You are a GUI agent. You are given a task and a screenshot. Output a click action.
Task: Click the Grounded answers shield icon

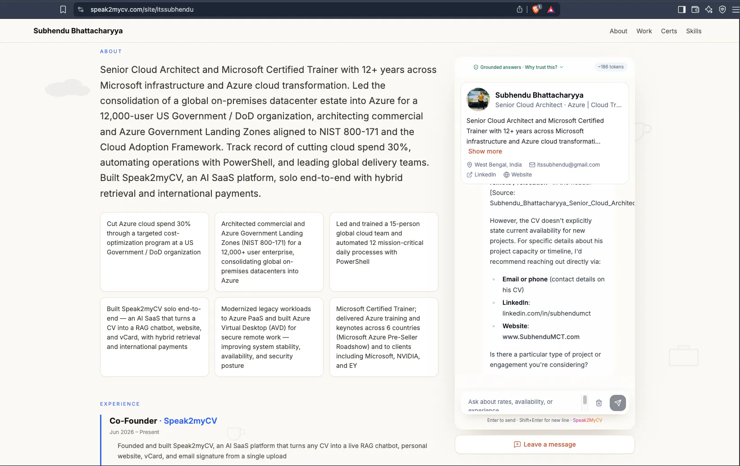point(476,67)
